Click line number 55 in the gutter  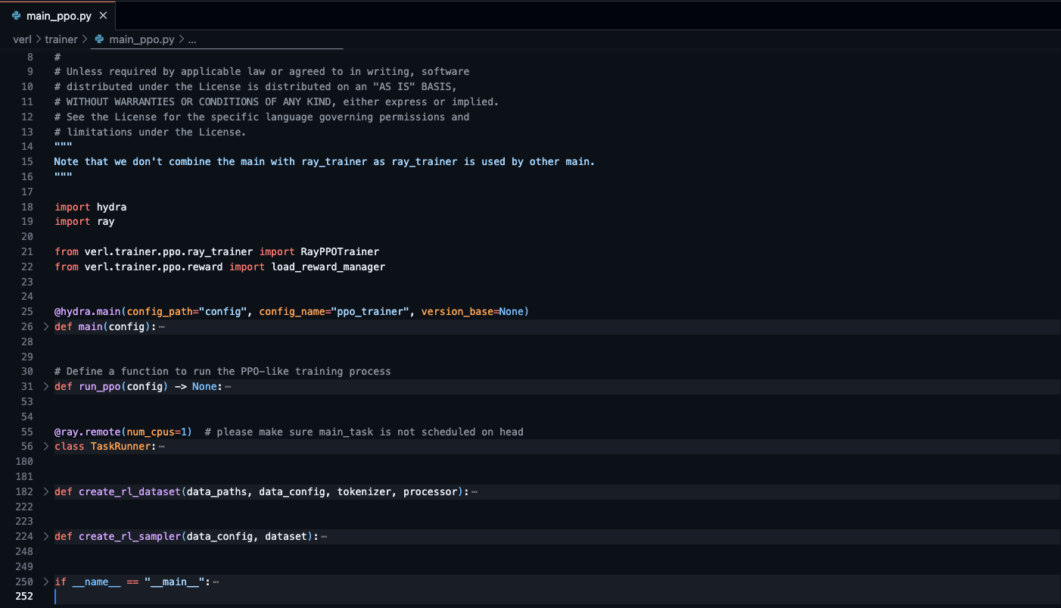[27, 432]
